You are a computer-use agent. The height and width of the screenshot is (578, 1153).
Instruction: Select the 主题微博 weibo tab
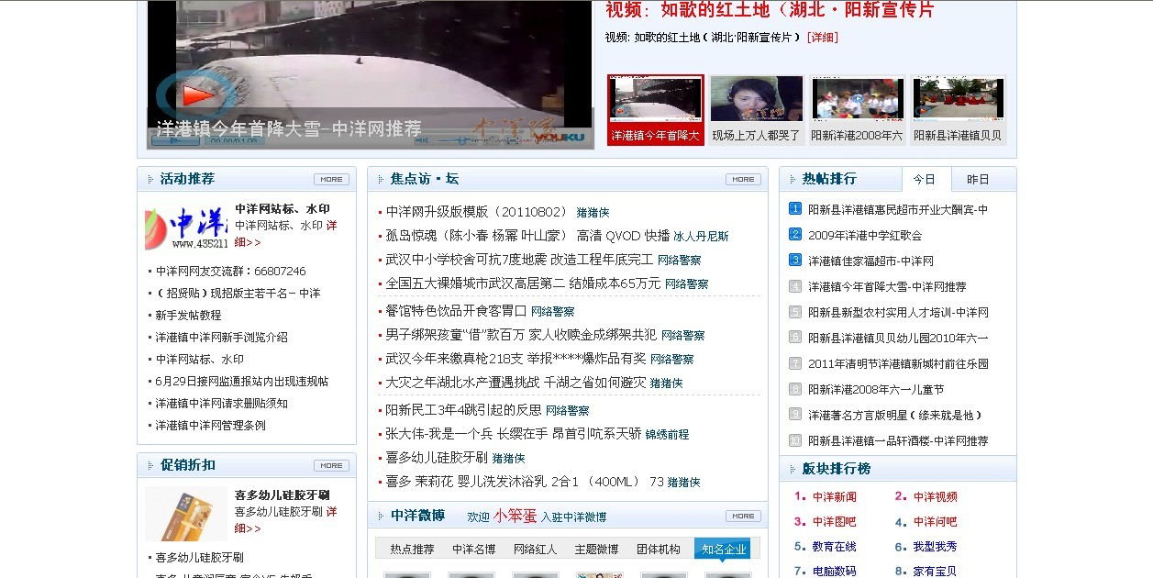click(x=596, y=550)
